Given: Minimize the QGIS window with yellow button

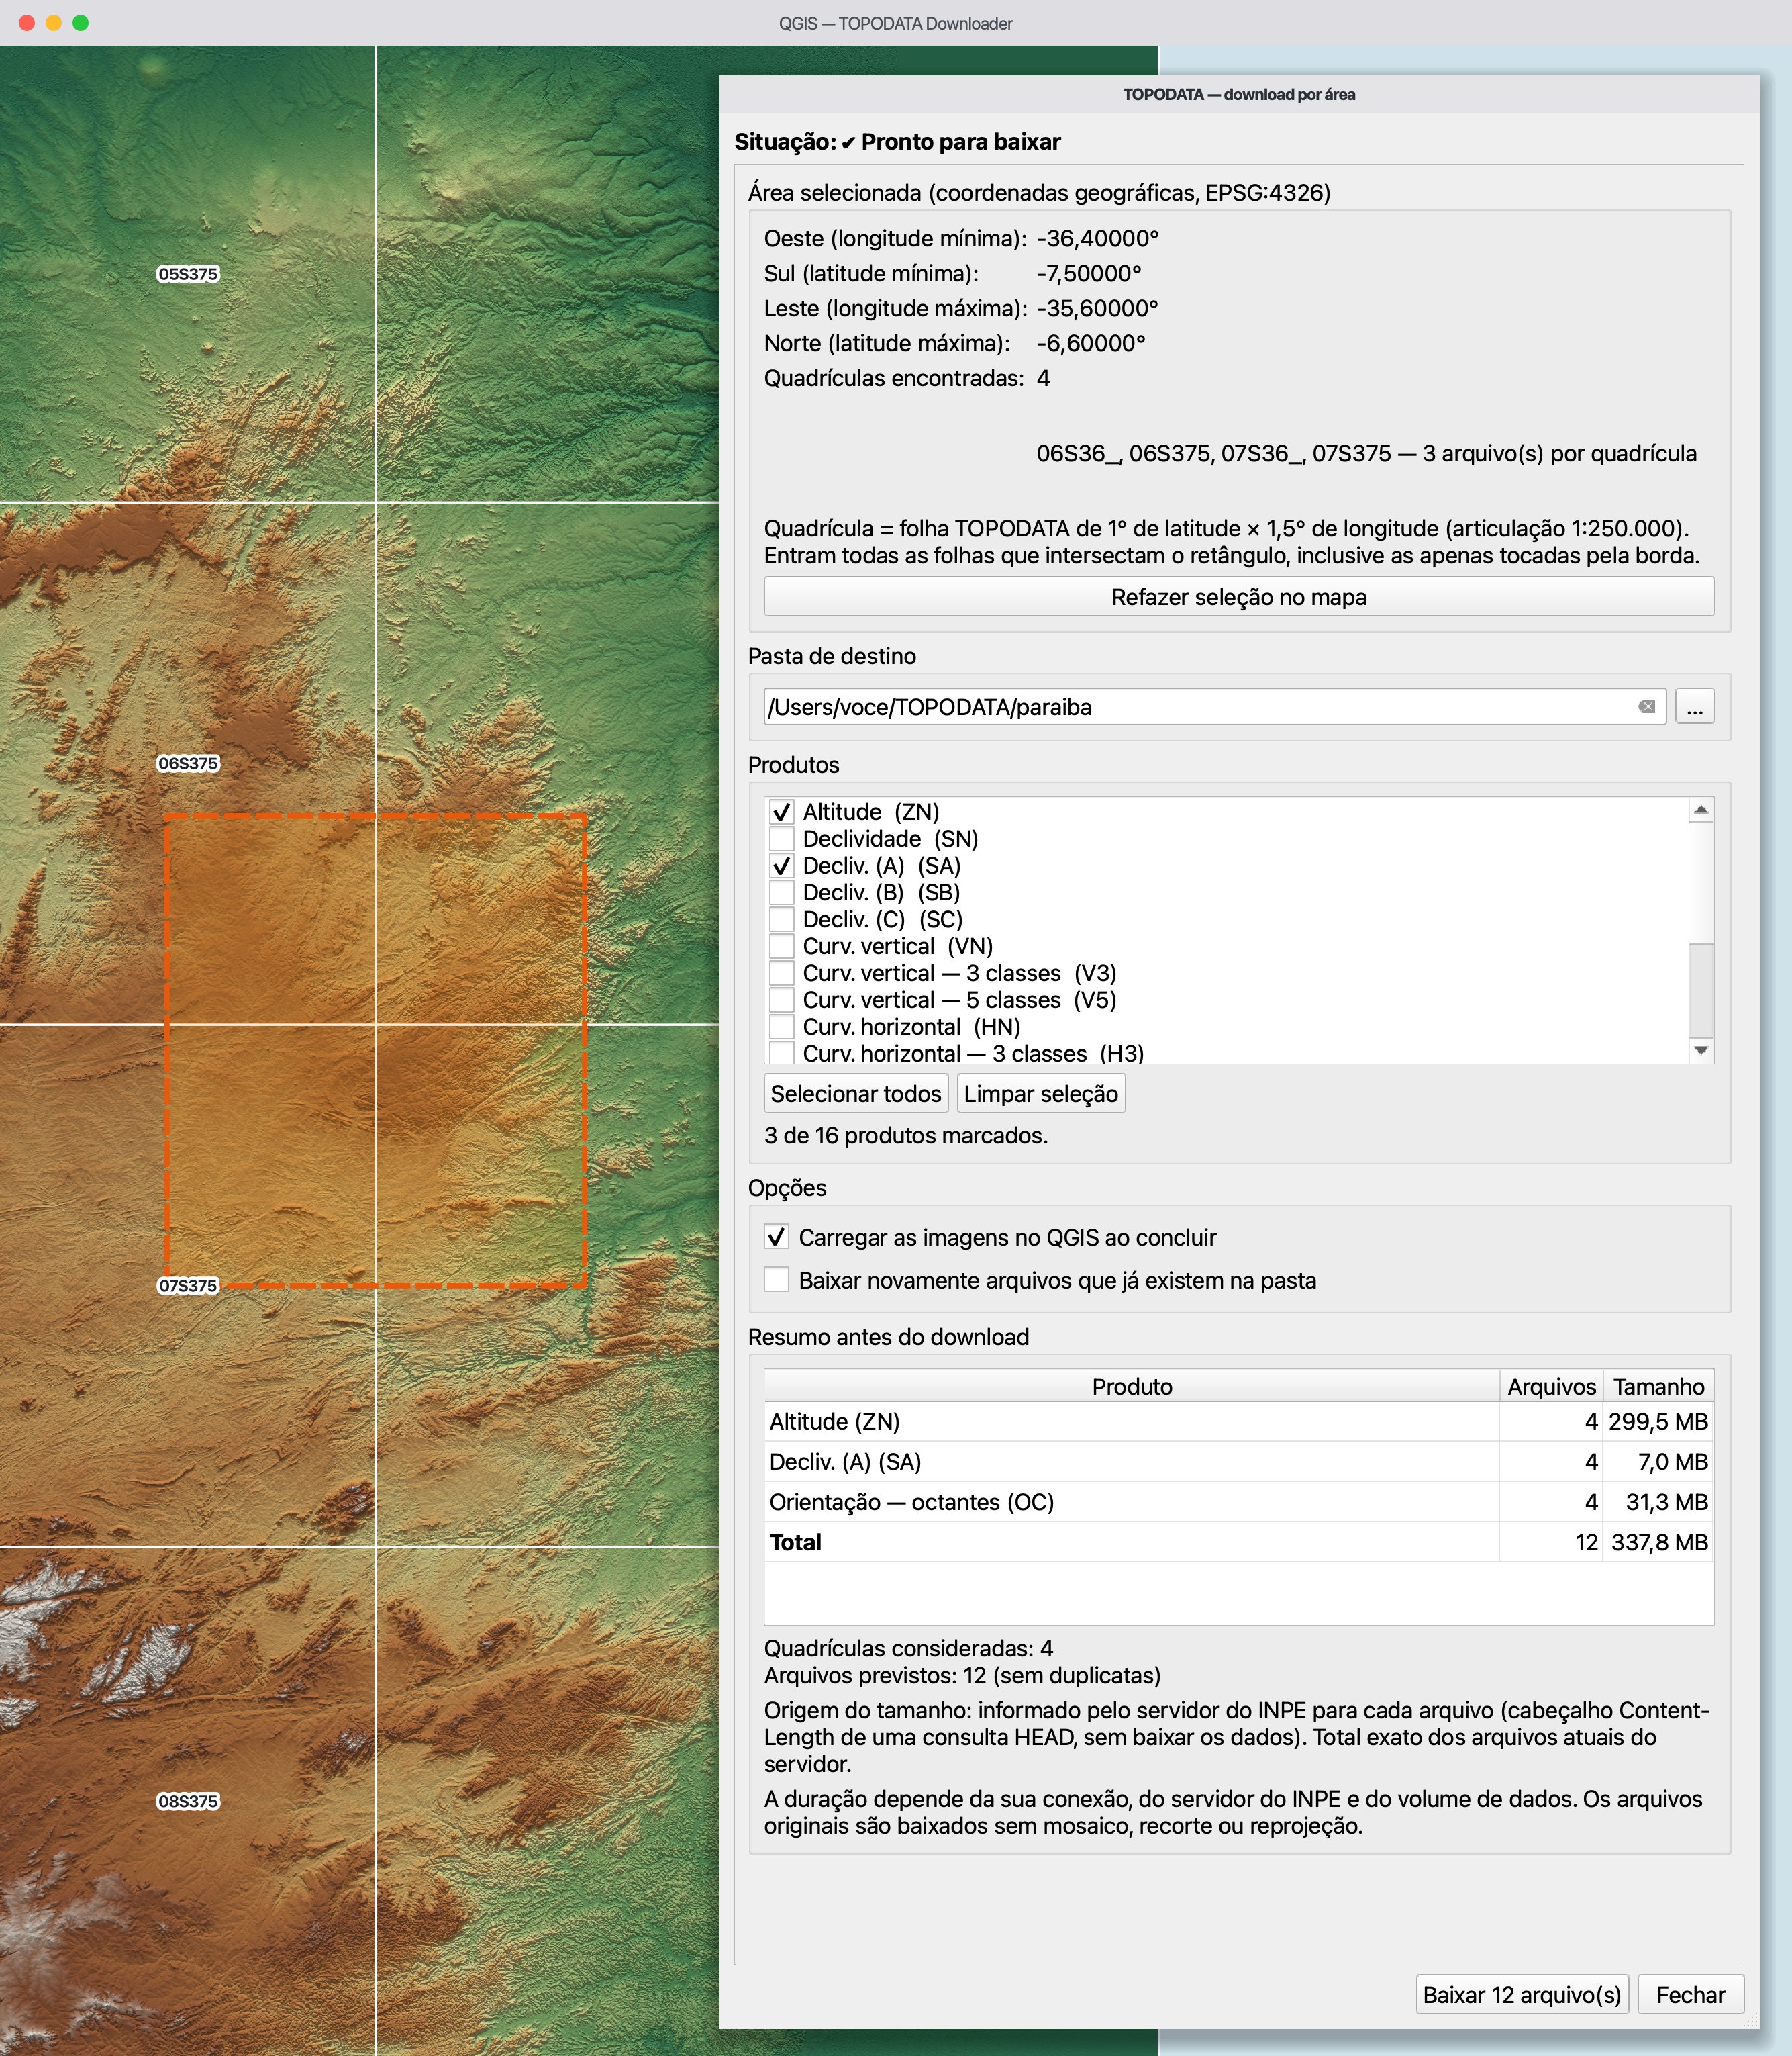Looking at the screenshot, I should coord(54,23).
